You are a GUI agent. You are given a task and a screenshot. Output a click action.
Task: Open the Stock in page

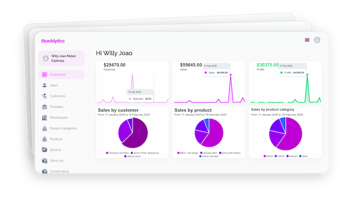click(x=55, y=150)
